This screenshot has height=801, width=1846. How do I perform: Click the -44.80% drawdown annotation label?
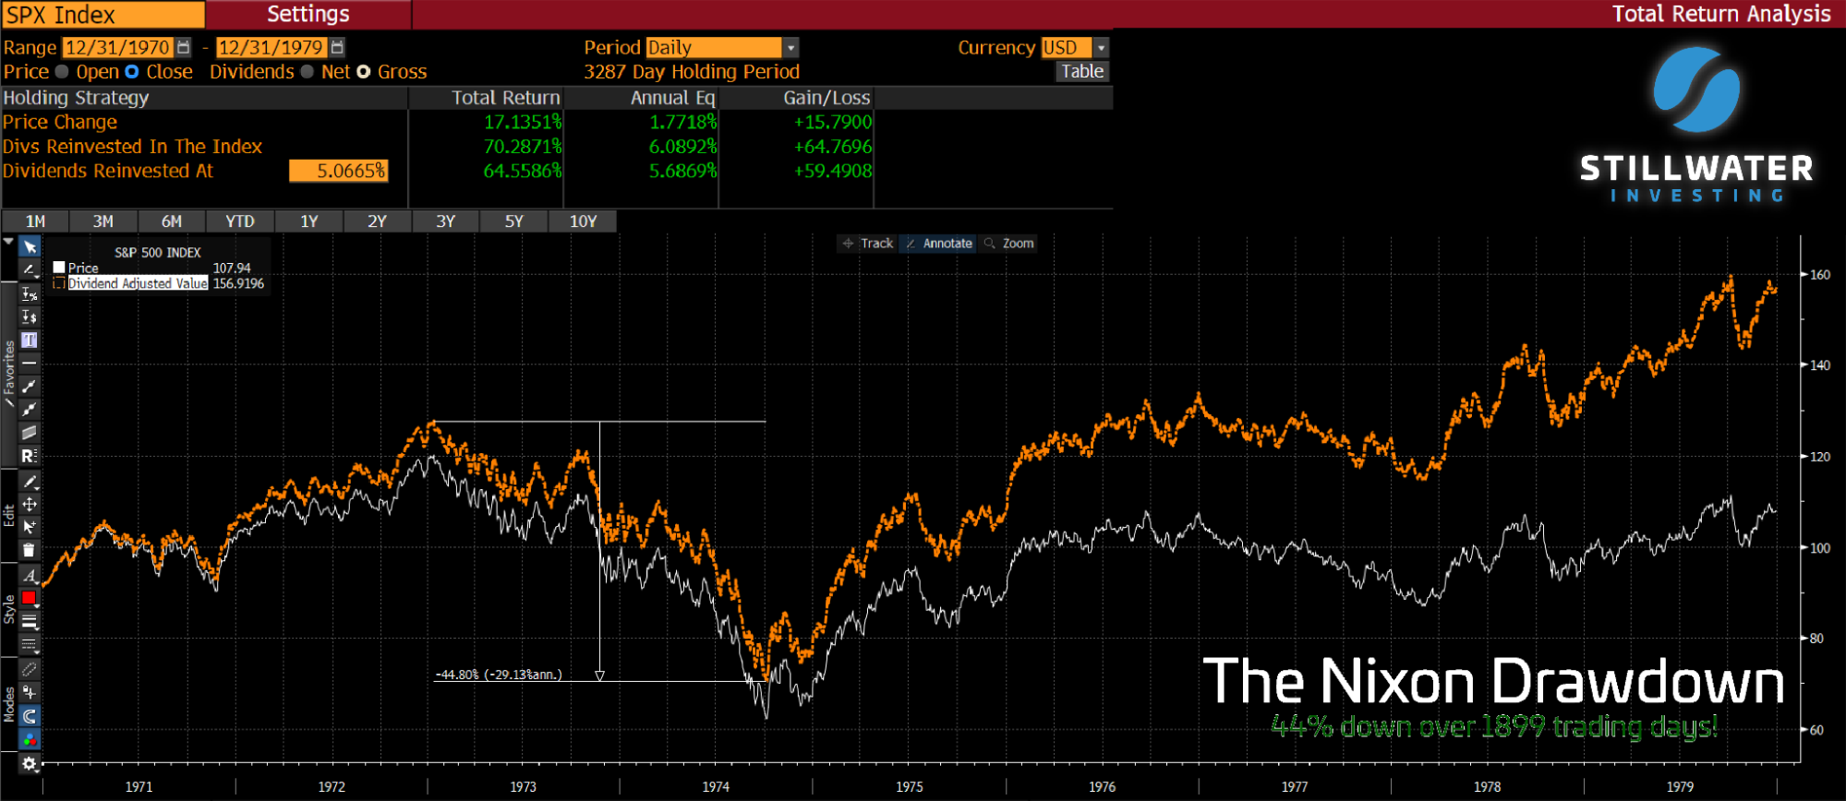click(499, 675)
